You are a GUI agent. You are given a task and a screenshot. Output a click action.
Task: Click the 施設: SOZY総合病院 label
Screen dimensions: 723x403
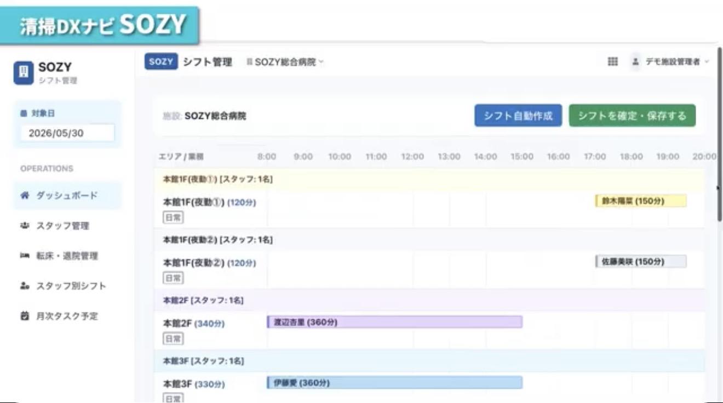[x=204, y=116]
